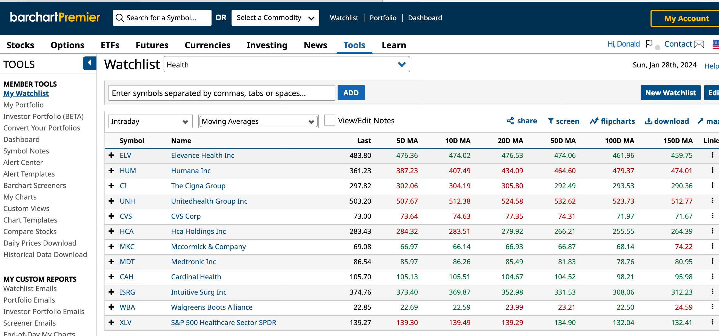Expand the CI row plus sign
Viewport: 719px width, 336px height.
coord(111,186)
